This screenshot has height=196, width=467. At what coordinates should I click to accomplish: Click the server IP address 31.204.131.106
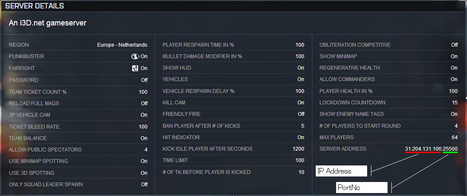(423, 149)
